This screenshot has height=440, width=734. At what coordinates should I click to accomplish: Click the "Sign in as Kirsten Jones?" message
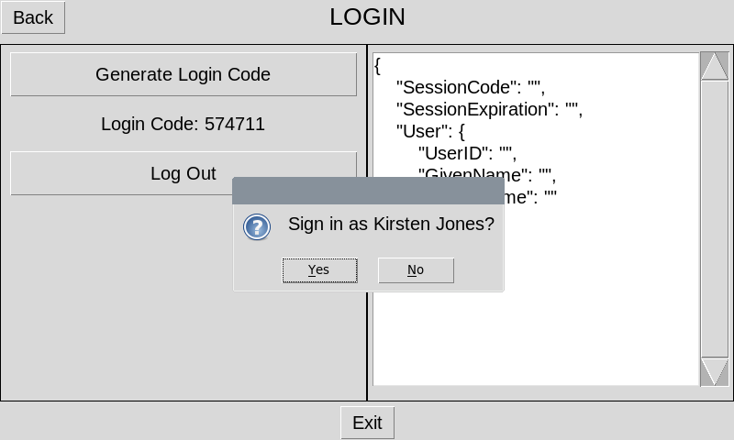(x=391, y=224)
